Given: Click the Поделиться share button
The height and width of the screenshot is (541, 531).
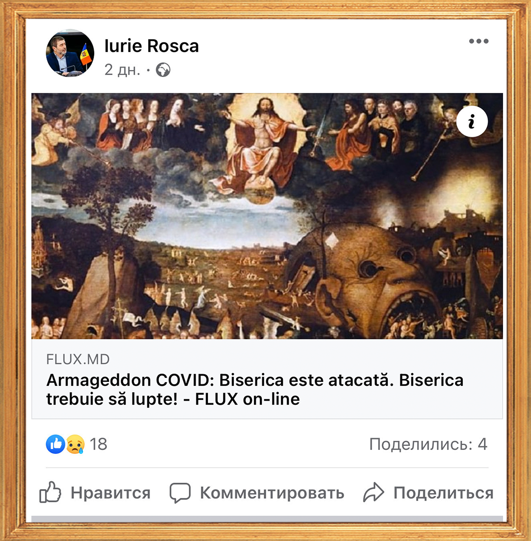Looking at the screenshot, I should [429, 493].
